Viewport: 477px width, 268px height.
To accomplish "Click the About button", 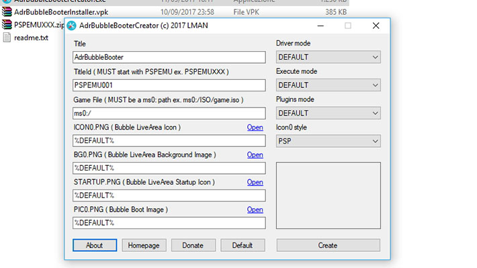I will pyautogui.click(x=95, y=245).
